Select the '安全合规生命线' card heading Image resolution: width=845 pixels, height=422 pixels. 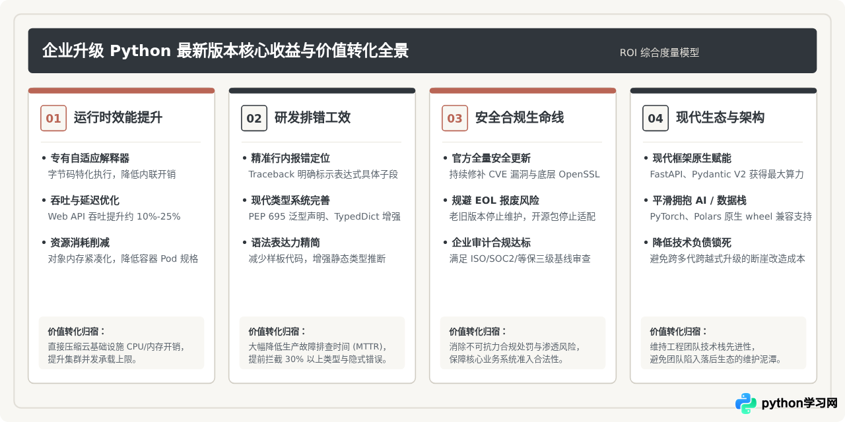coord(520,118)
